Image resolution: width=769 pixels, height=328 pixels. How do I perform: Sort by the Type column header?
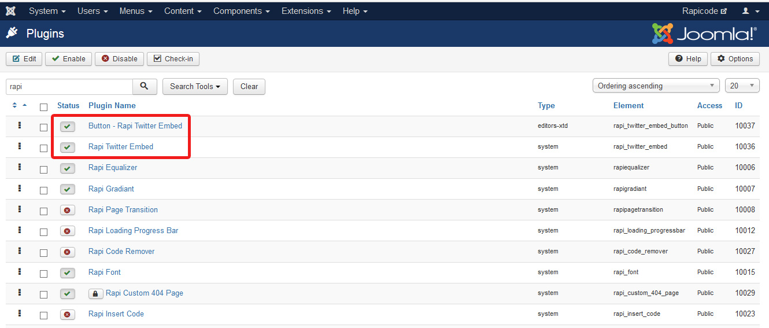546,105
